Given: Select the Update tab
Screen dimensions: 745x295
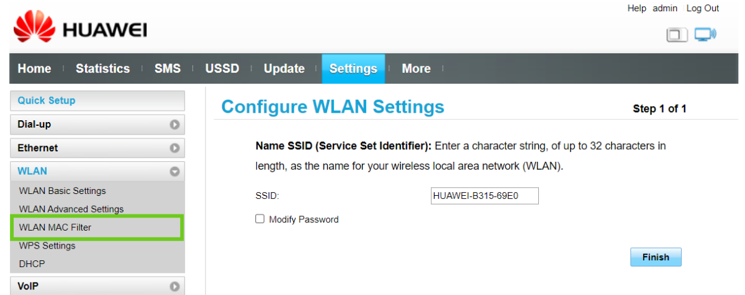Looking at the screenshot, I should tap(284, 69).
